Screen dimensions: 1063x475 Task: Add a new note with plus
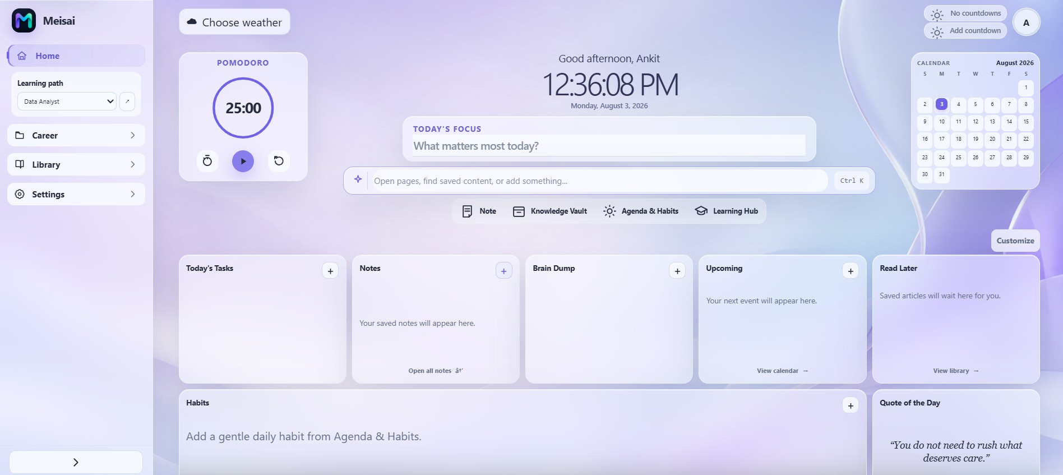[x=503, y=271]
